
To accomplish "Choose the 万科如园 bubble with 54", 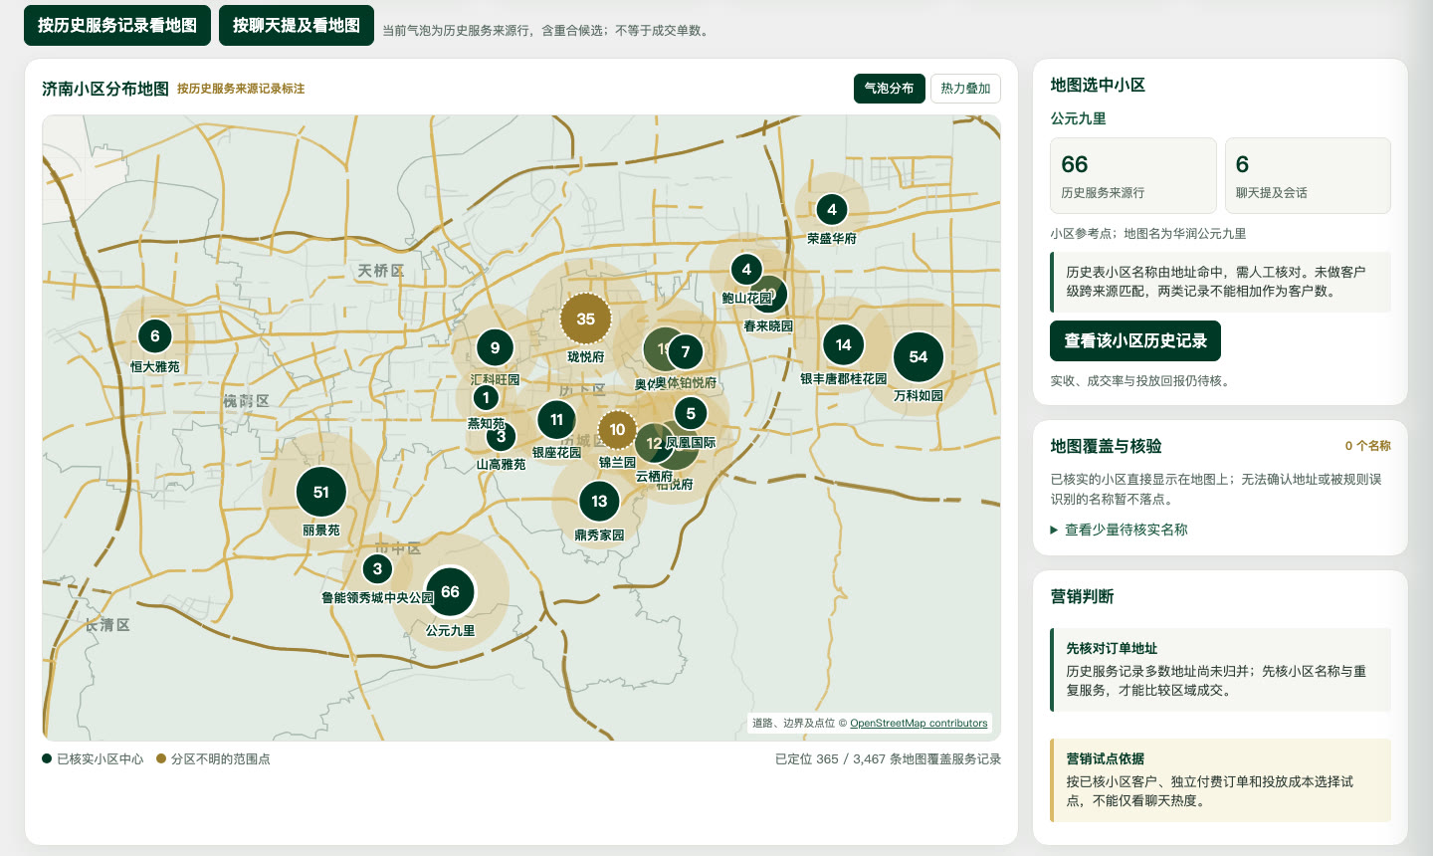I will [x=919, y=357].
